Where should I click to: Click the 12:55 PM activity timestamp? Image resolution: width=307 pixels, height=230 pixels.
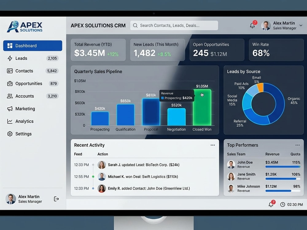(x=81, y=177)
